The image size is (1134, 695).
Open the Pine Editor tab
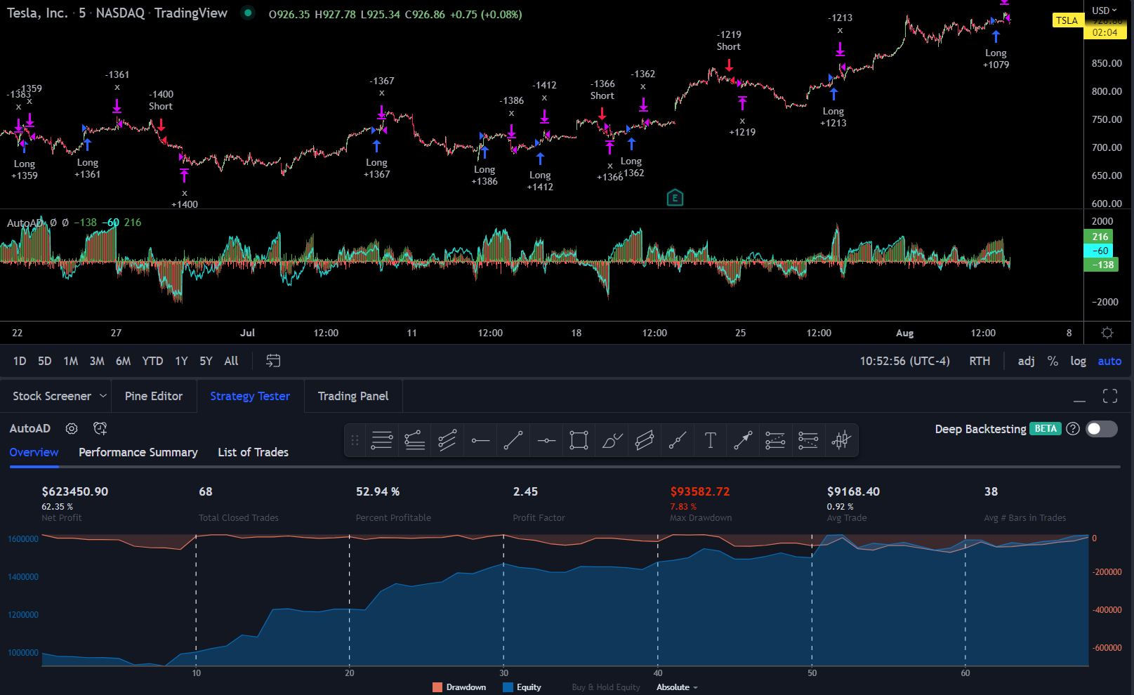[154, 396]
